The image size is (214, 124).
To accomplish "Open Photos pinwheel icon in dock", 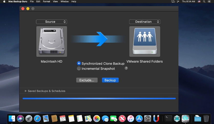I will point(97,118).
